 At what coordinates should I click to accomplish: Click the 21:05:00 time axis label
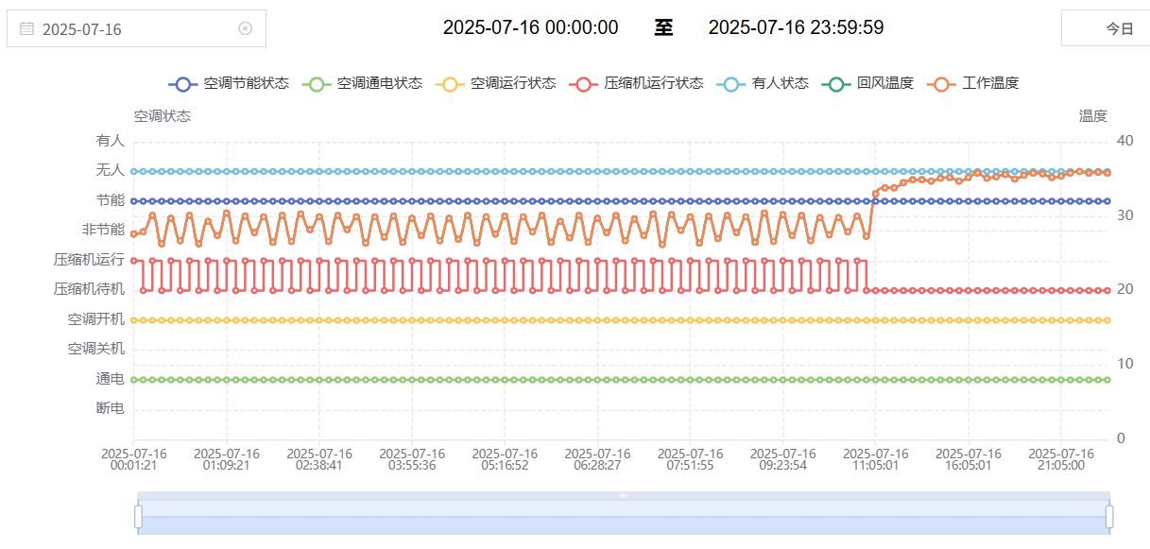1060,459
